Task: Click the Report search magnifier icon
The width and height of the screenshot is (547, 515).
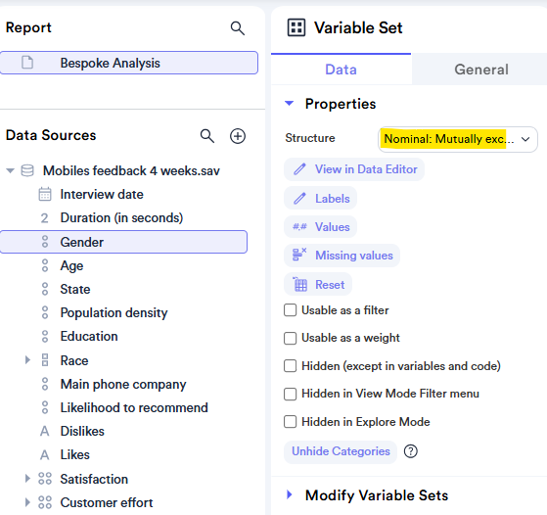Action: (x=237, y=28)
